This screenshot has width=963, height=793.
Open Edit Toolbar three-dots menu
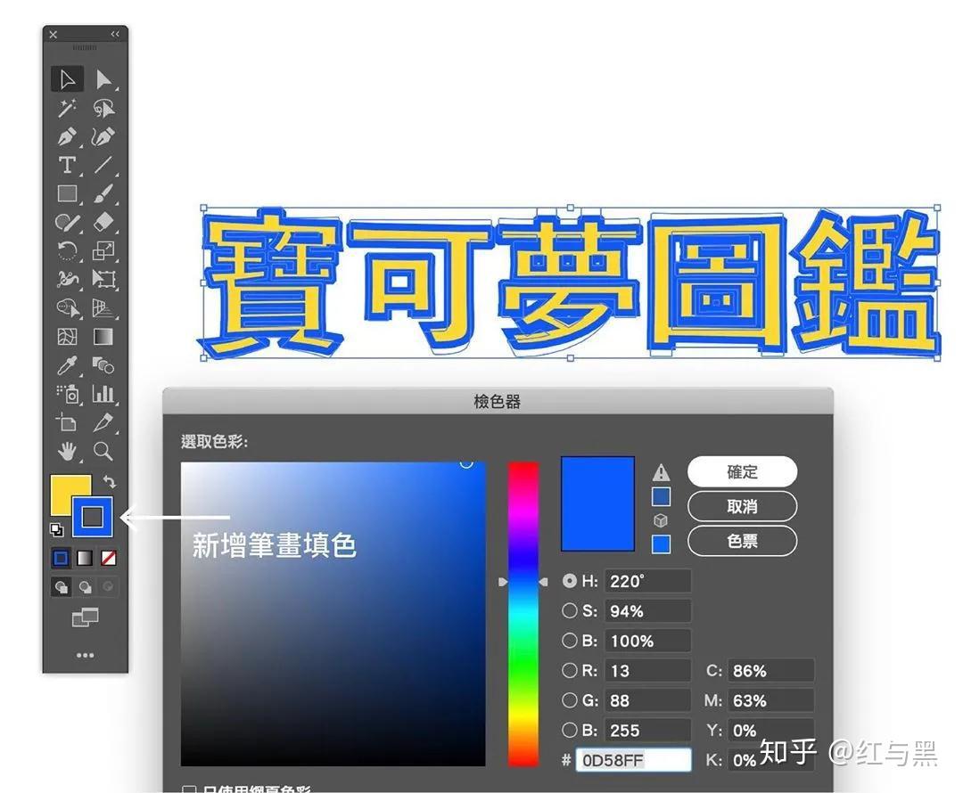click(85, 656)
